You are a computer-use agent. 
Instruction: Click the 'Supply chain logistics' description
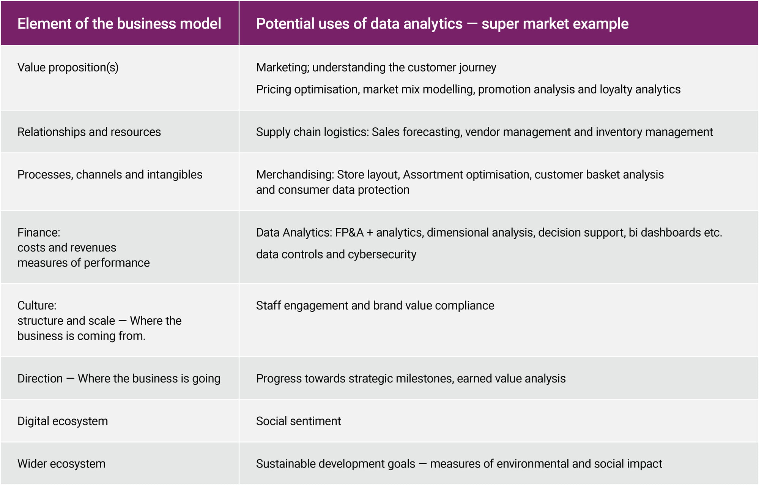click(x=485, y=132)
